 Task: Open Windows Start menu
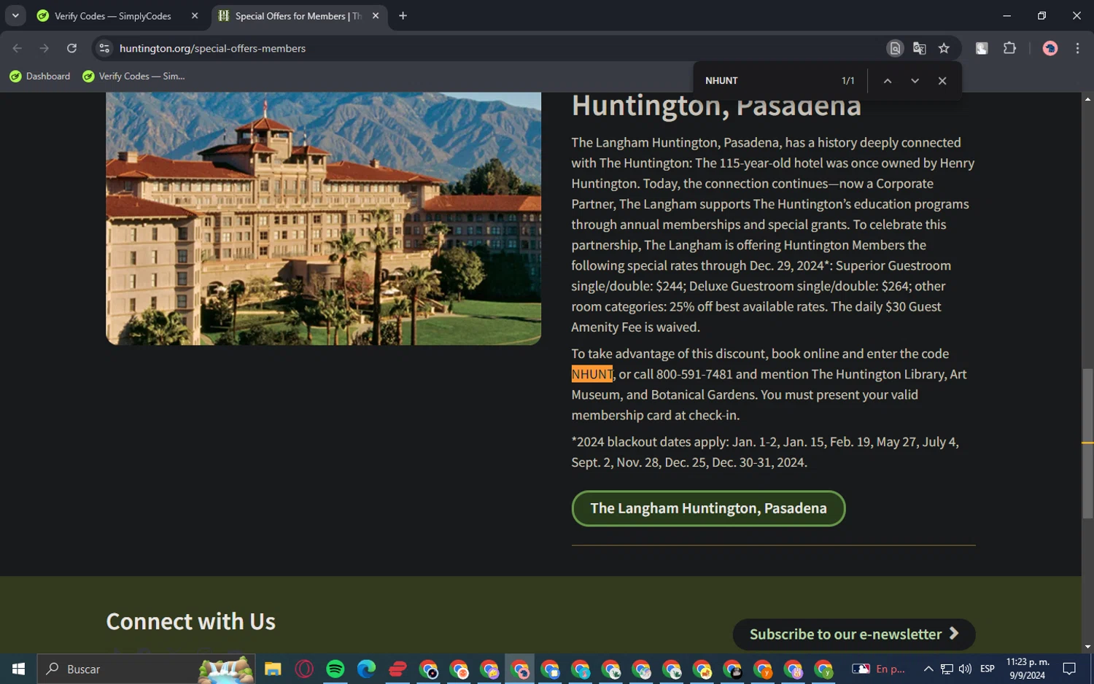pyautogui.click(x=18, y=669)
